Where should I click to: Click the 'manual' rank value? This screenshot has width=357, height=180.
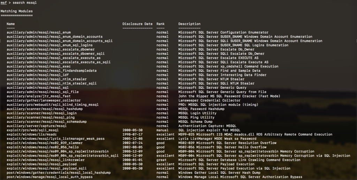click(x=162, y=130)
